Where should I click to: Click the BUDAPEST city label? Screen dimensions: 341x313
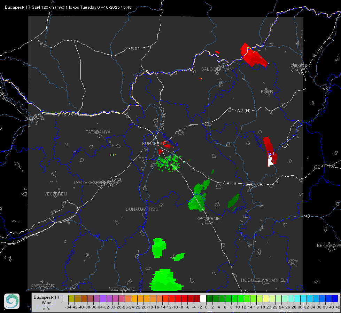point(153,144)
